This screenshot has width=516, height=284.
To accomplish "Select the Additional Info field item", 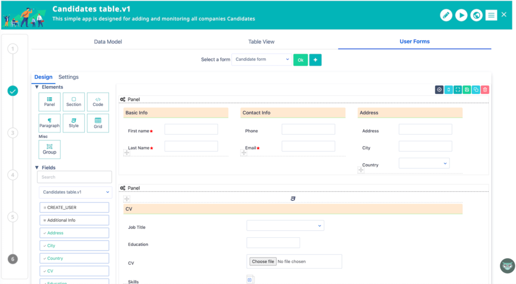I will pos(75,220).
